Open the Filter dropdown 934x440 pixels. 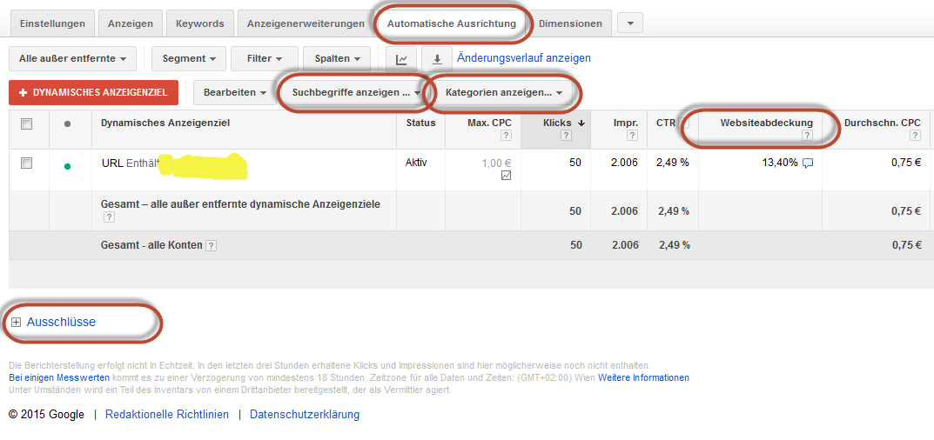(265, 59)
